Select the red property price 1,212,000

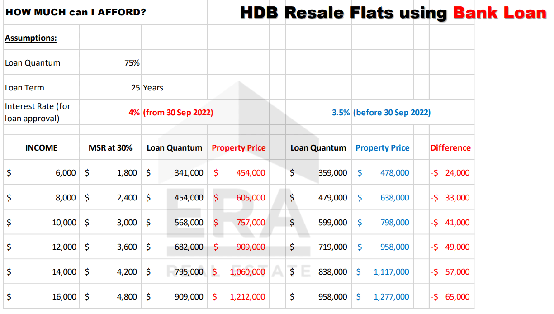coord(247,297)
